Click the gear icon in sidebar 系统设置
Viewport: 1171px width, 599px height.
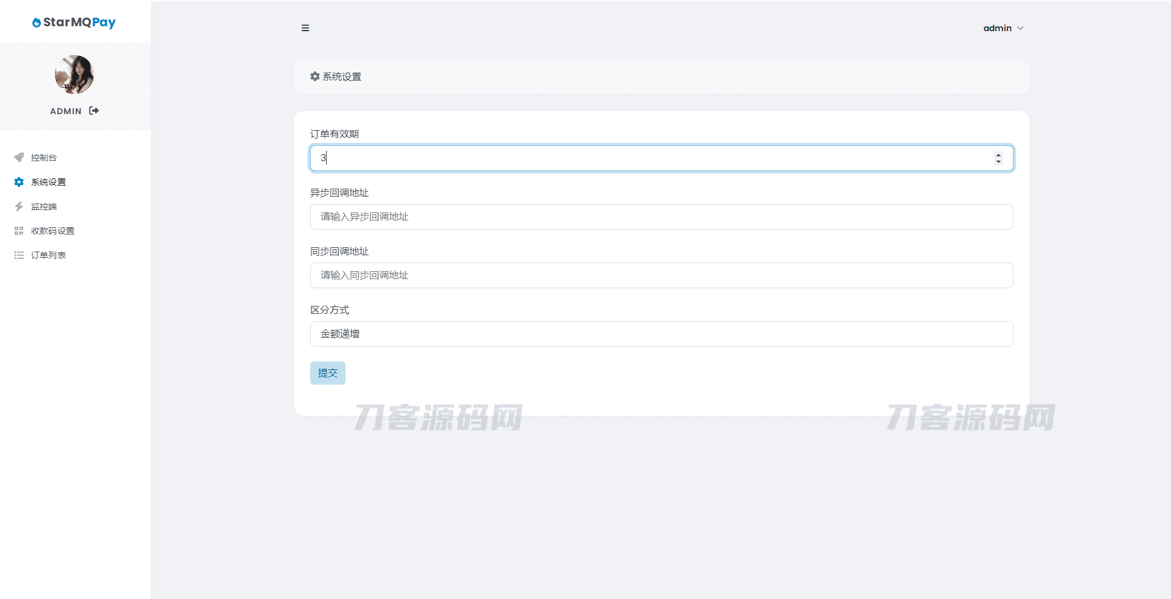coord(19,182)
